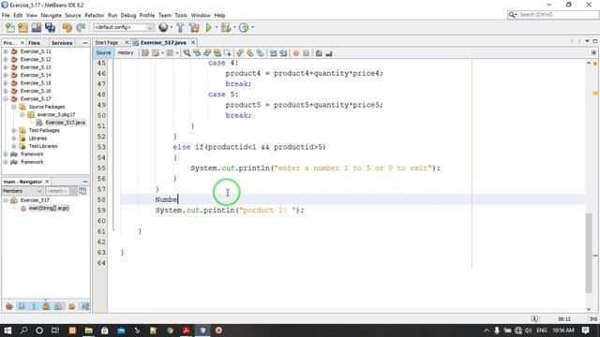600x337 pixels.
Task: Open the Debug menu
Action: coord(128,15)
